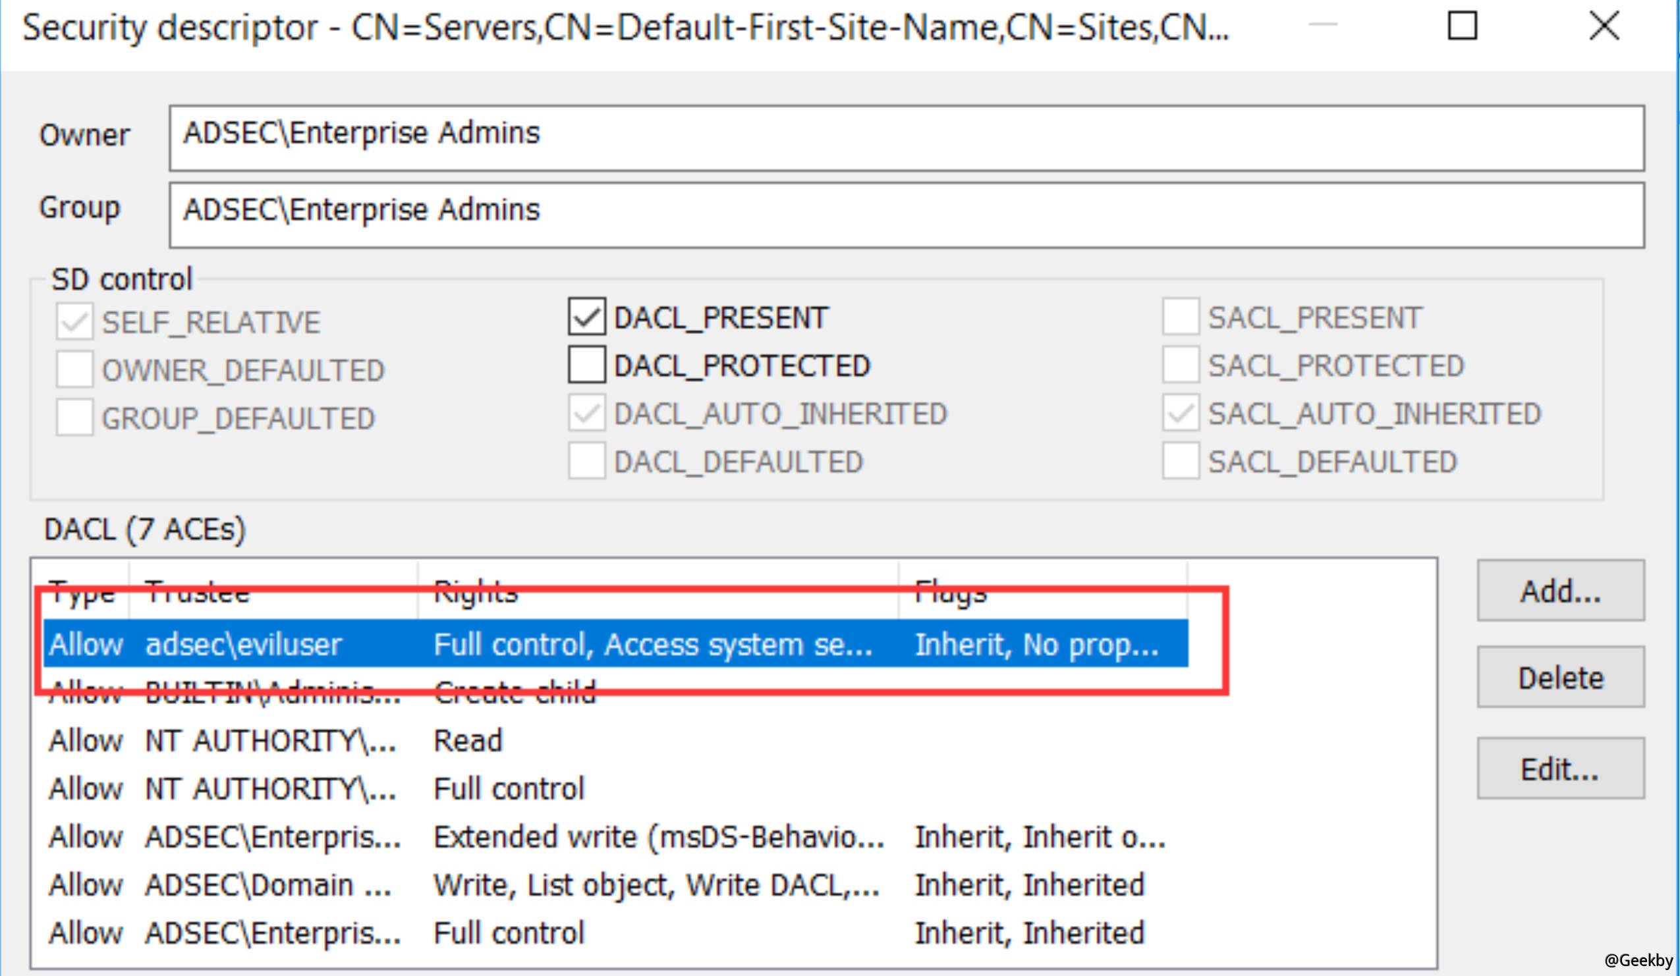1680x976 pixels.
Task: Maximize the Security descriptor window
Action: (1463, 26)
